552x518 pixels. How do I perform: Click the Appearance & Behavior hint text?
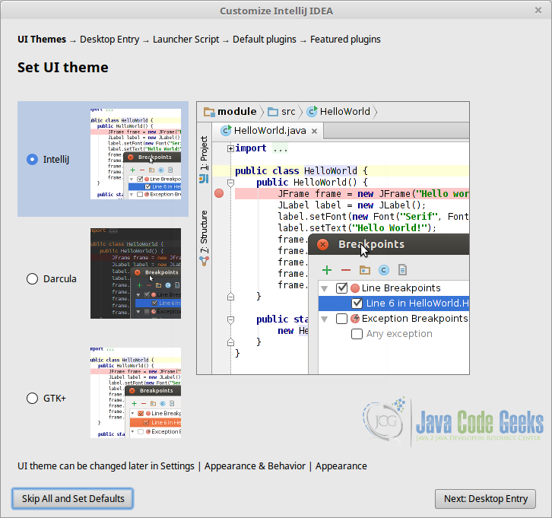click(255, 466)
